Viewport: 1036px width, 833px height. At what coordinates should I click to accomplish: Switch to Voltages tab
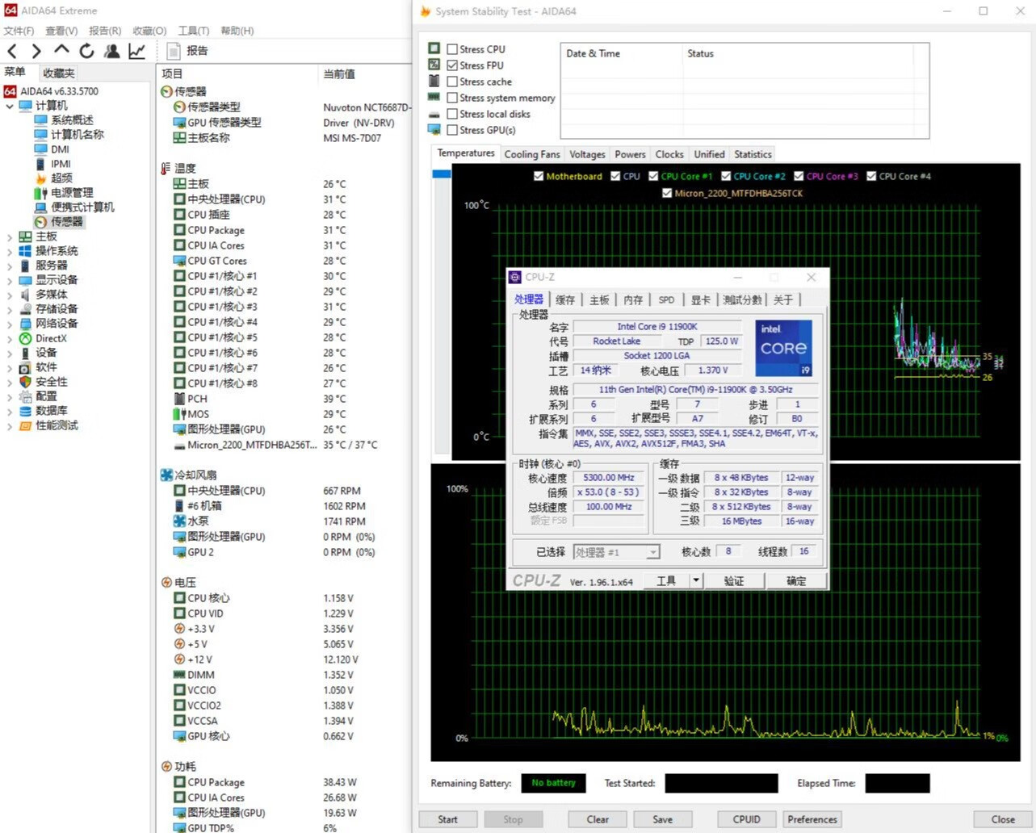[x=587, y=154]
